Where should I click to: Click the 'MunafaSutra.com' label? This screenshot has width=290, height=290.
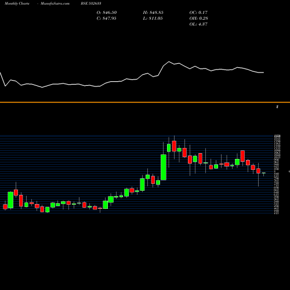[x=55, y=3]
